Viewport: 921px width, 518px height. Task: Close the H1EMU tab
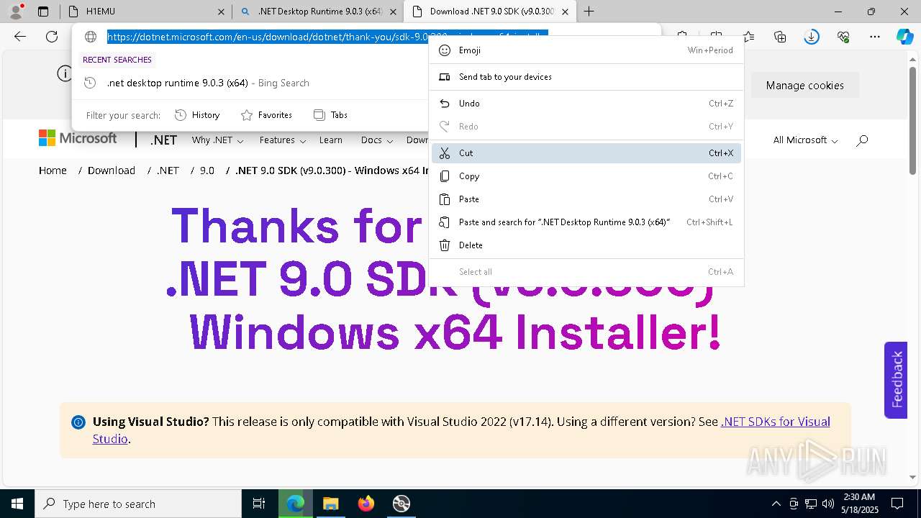tap(221, 12)
